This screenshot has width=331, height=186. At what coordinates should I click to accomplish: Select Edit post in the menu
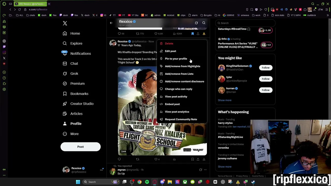tap(182, 51)
